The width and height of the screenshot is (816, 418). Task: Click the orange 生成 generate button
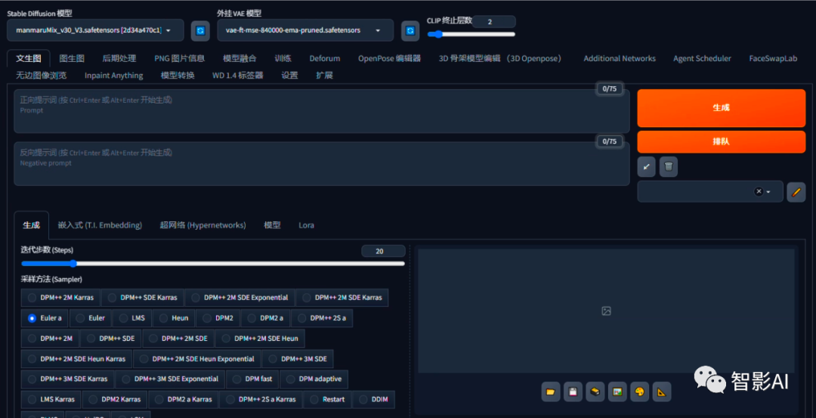[722, 108]
